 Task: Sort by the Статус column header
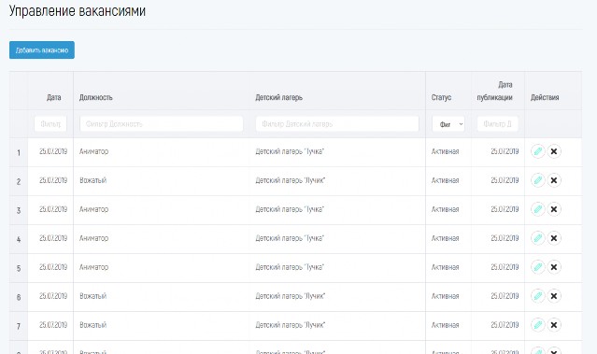[x=441, y=97]
